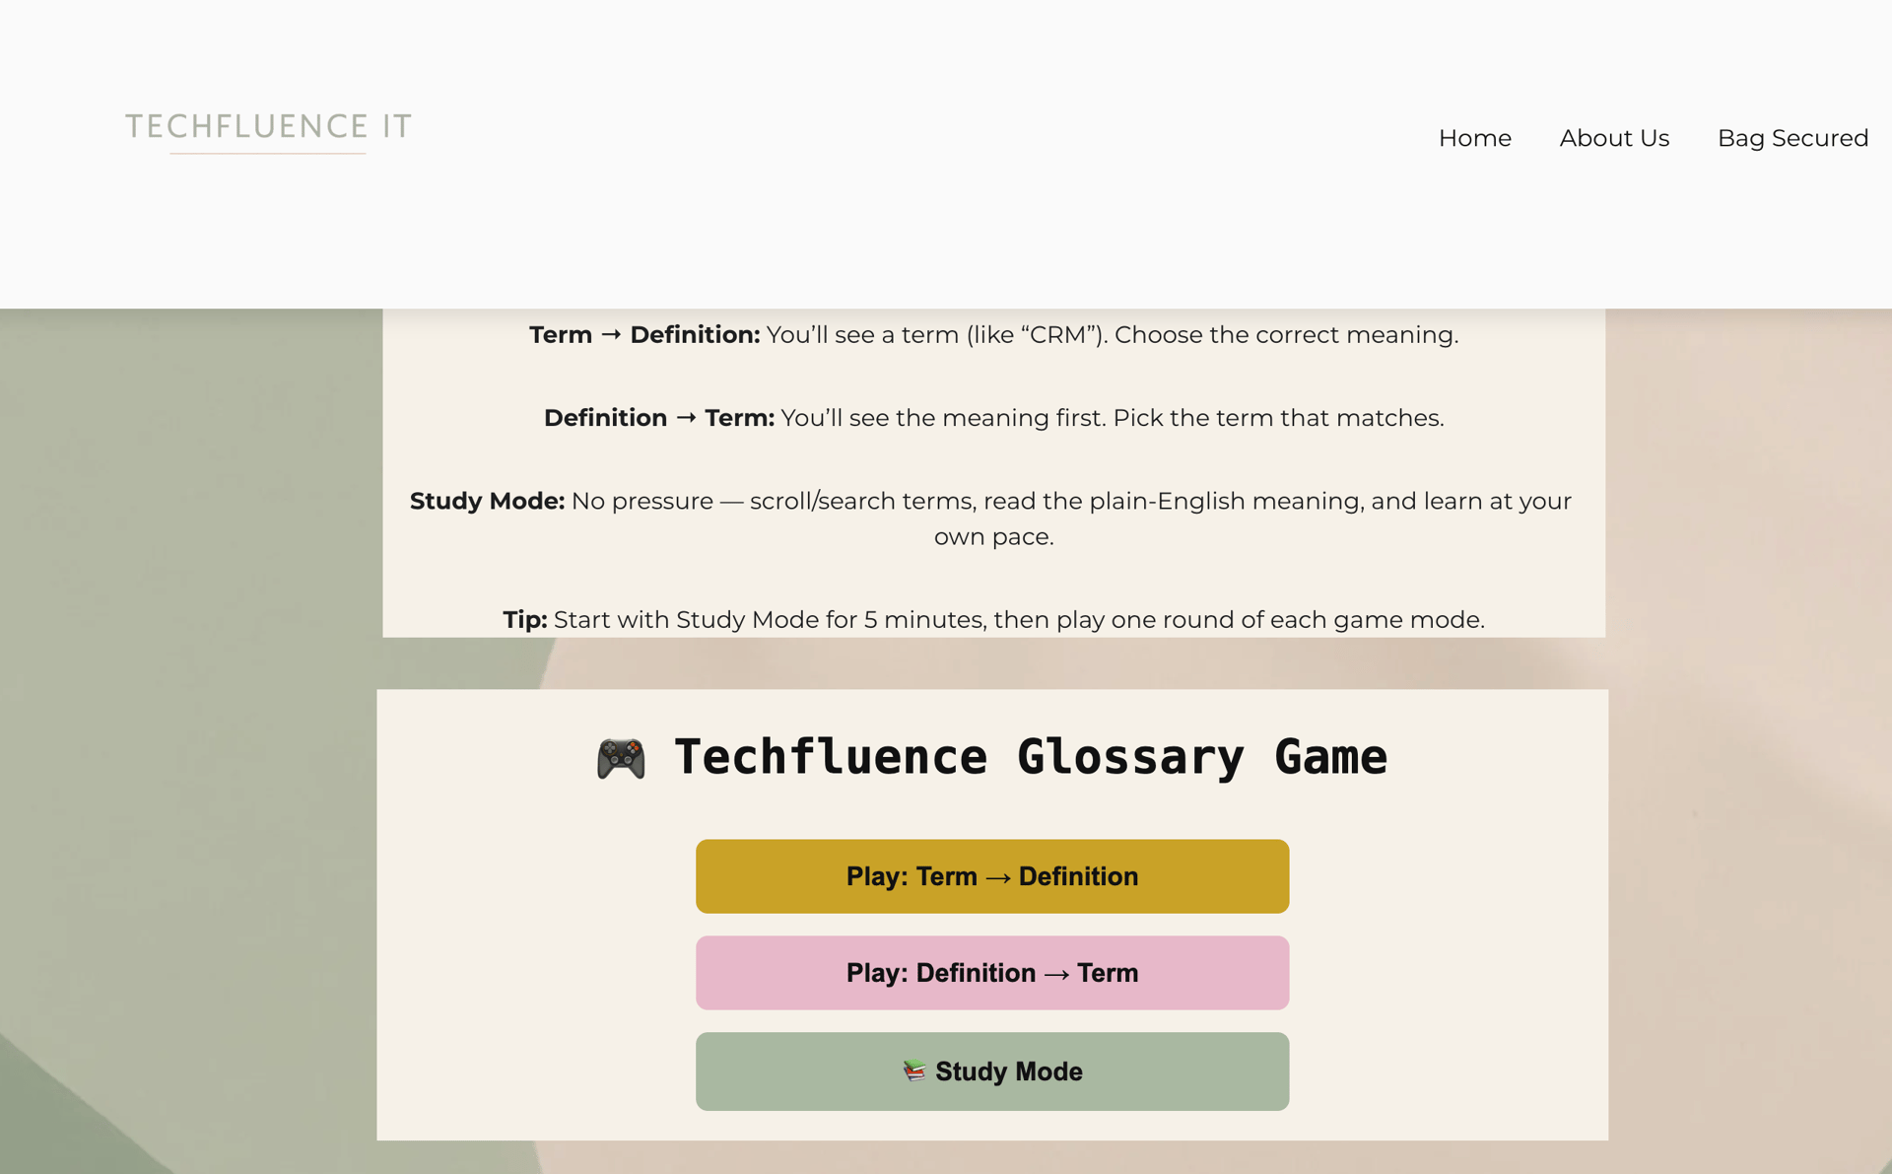Click arrow in yellow Term → Definition button
Viewport: 1892px width, 1174px height.
click(997, 877)
